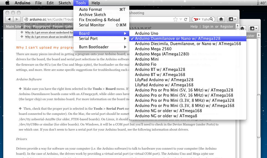Viewport: 267px width, 158px height.
Task: Click the Register link
Action: pos(227,26)
